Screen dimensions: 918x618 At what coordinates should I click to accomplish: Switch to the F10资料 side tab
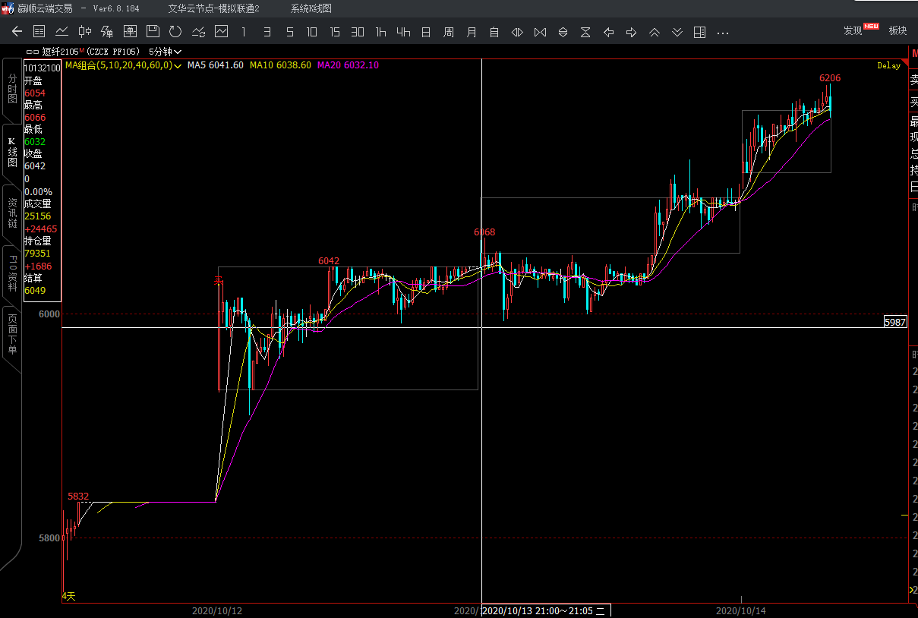click(12, 273)
